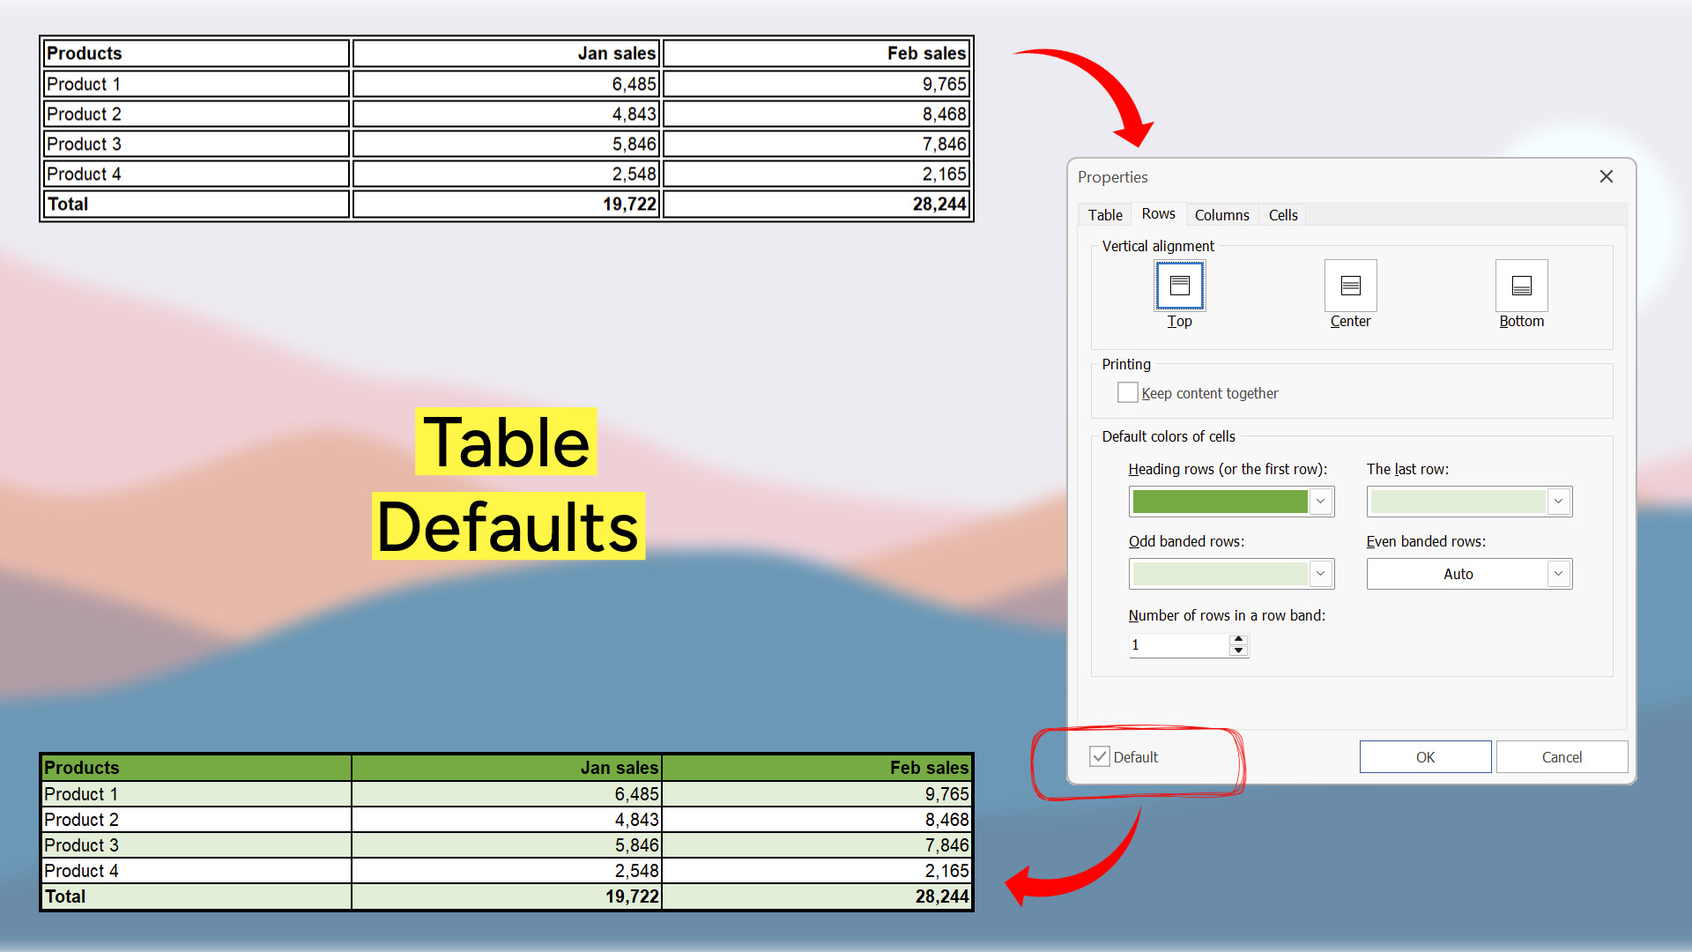This screenshot has height=952, width=1692.
Task: Enable the Default checkbox
Action: pos(1099,756)
